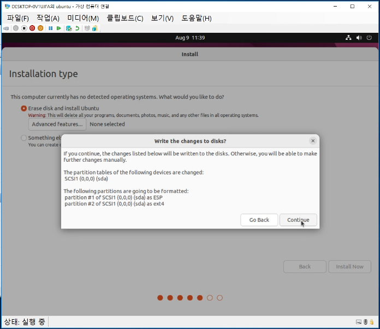Open the Ubuntu network status icon
Screen dimensions: 380x329
[x=348, y=38]
